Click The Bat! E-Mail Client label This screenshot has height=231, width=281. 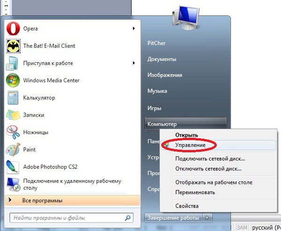(x=49, y=46)
